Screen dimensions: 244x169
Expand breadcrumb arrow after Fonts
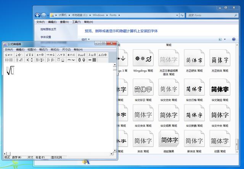119,15
